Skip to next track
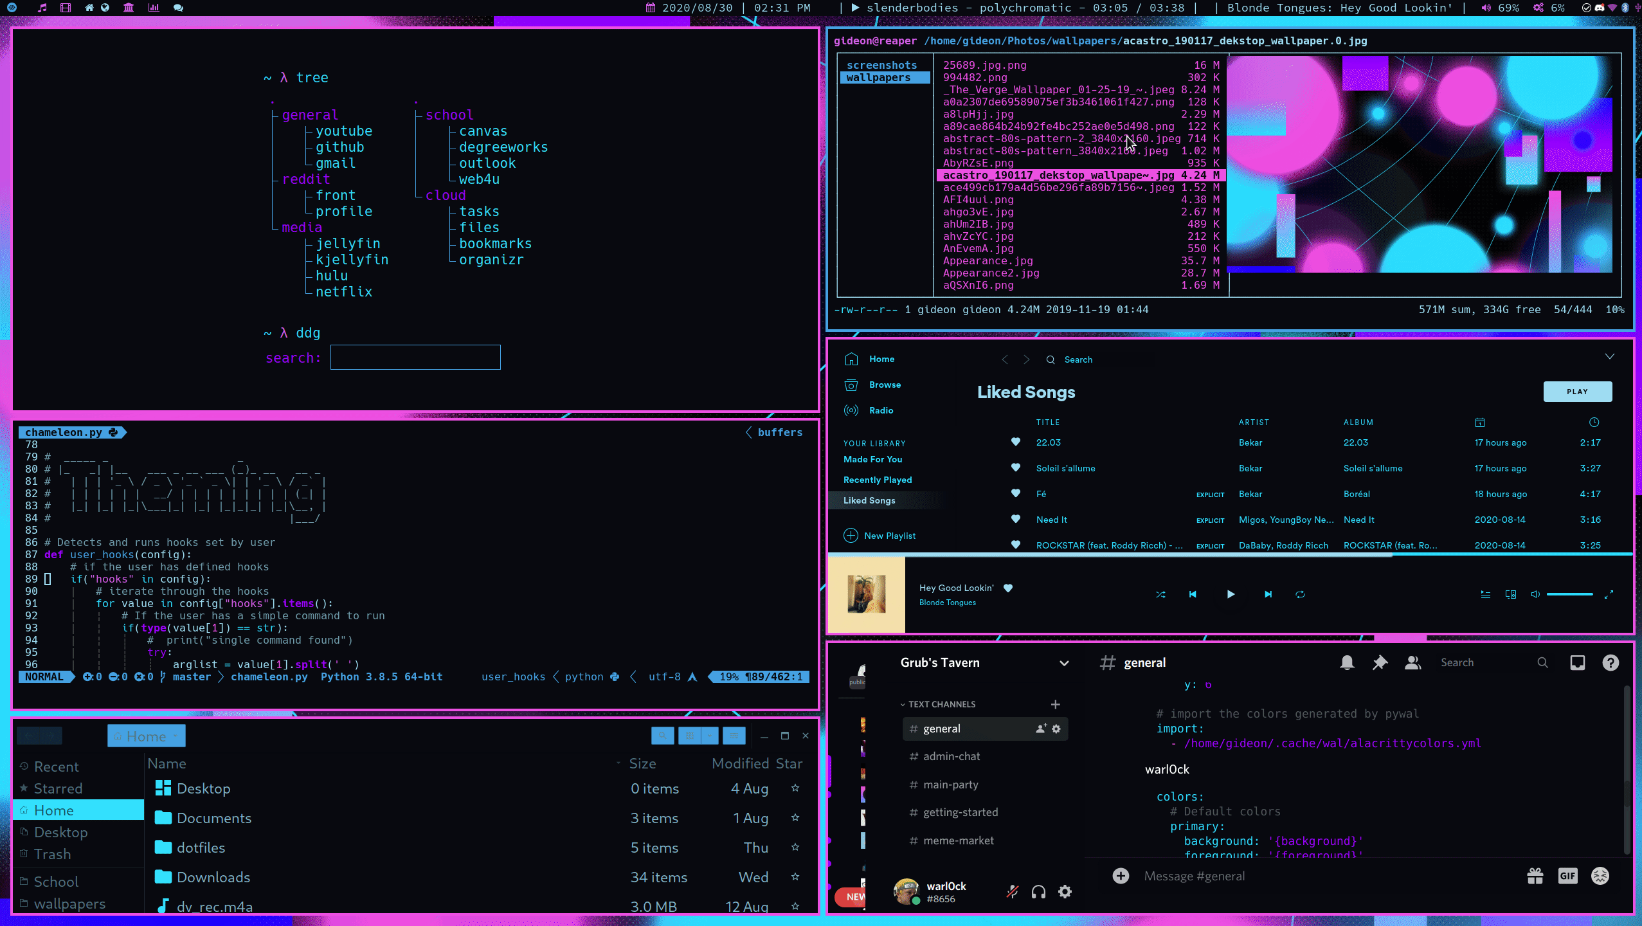1642x926 pixels. (x=1268, y=595)
